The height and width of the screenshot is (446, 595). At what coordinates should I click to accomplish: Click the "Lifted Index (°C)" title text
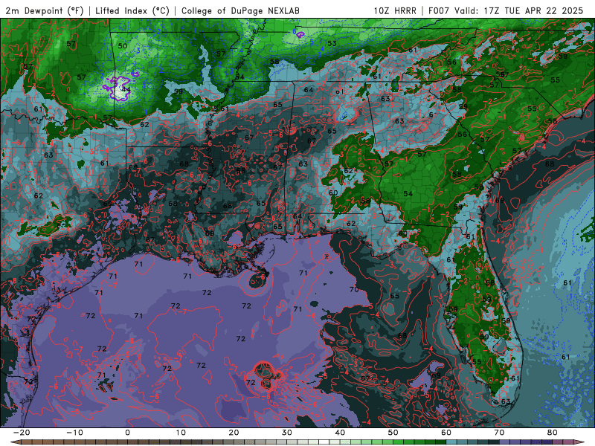coord(132,10)
